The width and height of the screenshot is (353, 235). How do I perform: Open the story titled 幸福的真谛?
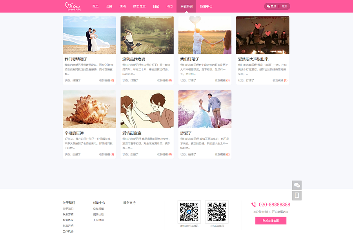[74, 133]
